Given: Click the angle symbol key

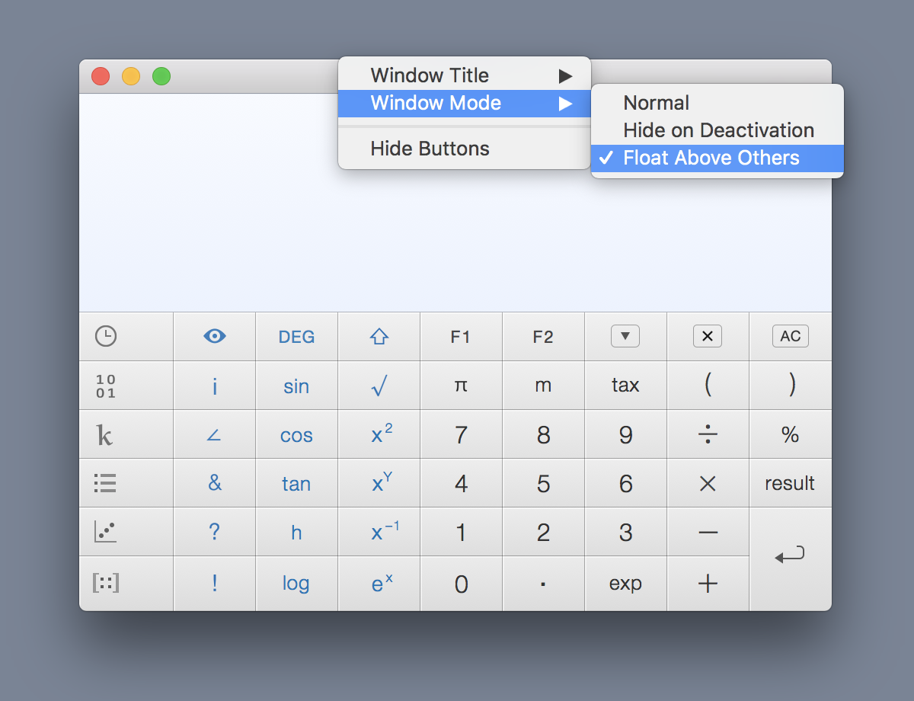Looking at the screenshot, I should click(215, 434).
